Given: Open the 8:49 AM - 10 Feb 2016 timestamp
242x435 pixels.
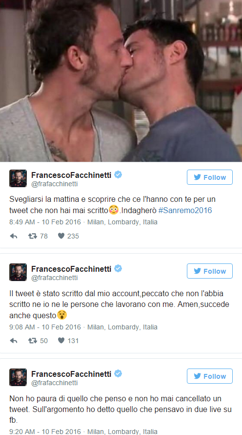Looking at the screenshot, I should 45,222.
